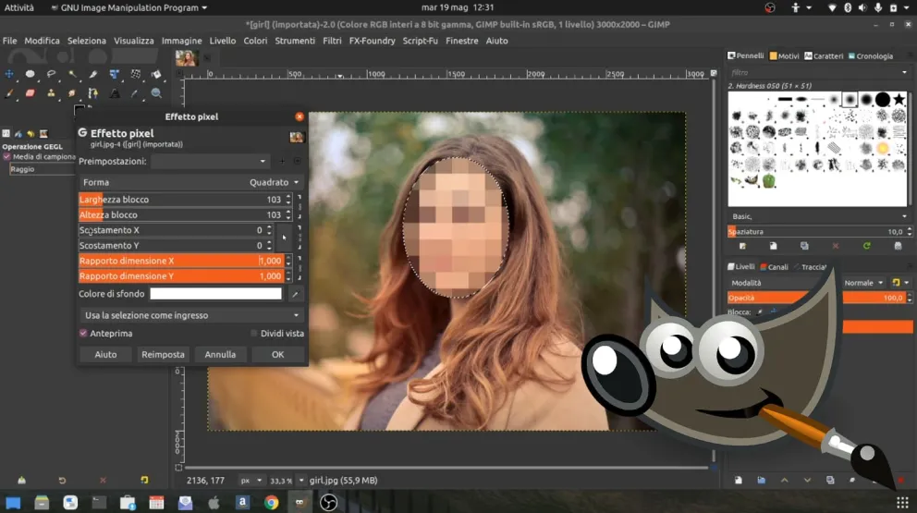Select the Smudge tool
The image size is (917, 513).
(72, 93)
